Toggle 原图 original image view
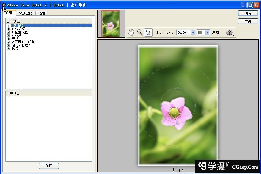This screenshot has width=261, height=174. (x=215, y=32)
